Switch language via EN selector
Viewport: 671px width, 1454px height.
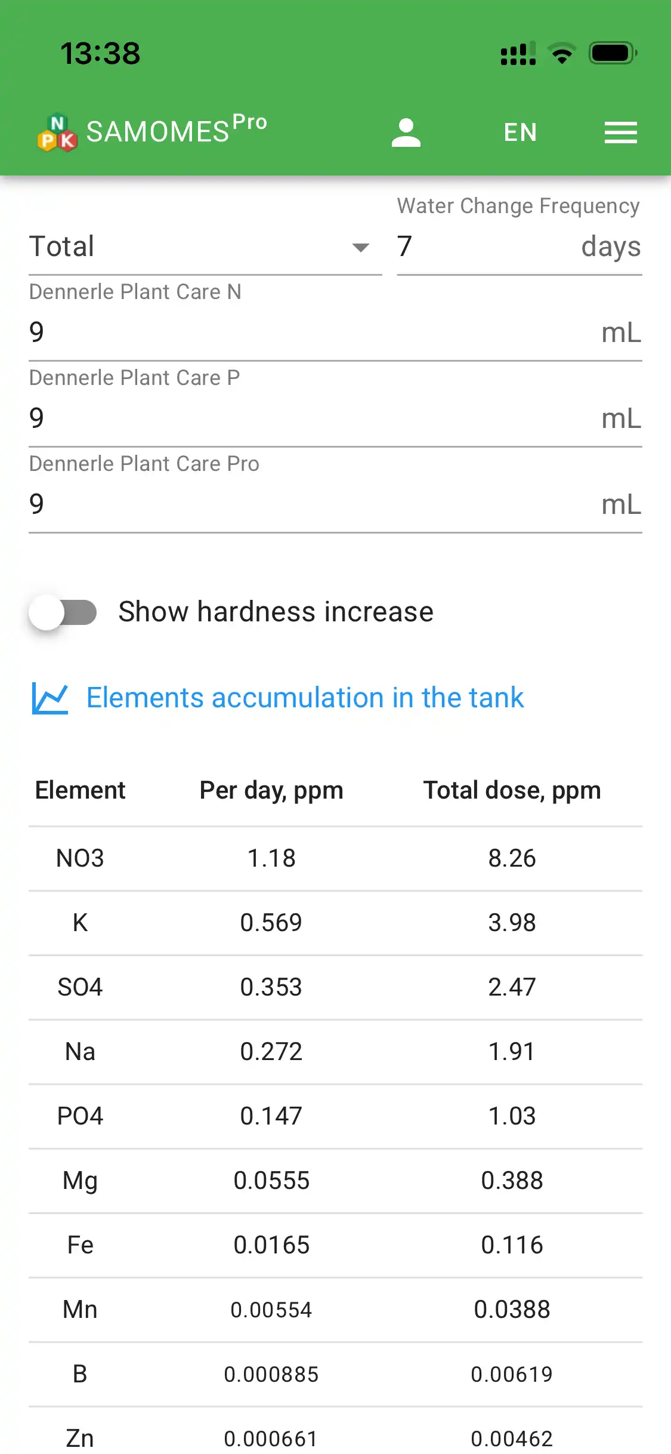[x=520, y=133]
